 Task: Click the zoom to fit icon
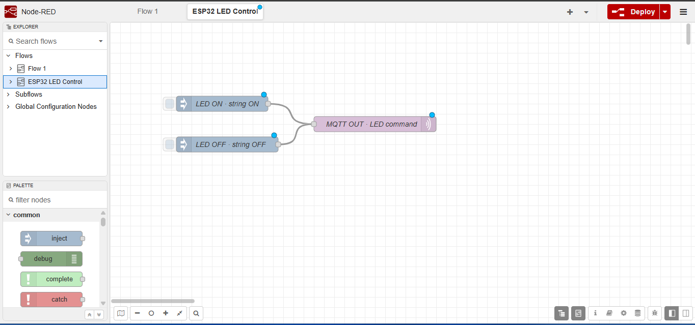pos(180,313)
